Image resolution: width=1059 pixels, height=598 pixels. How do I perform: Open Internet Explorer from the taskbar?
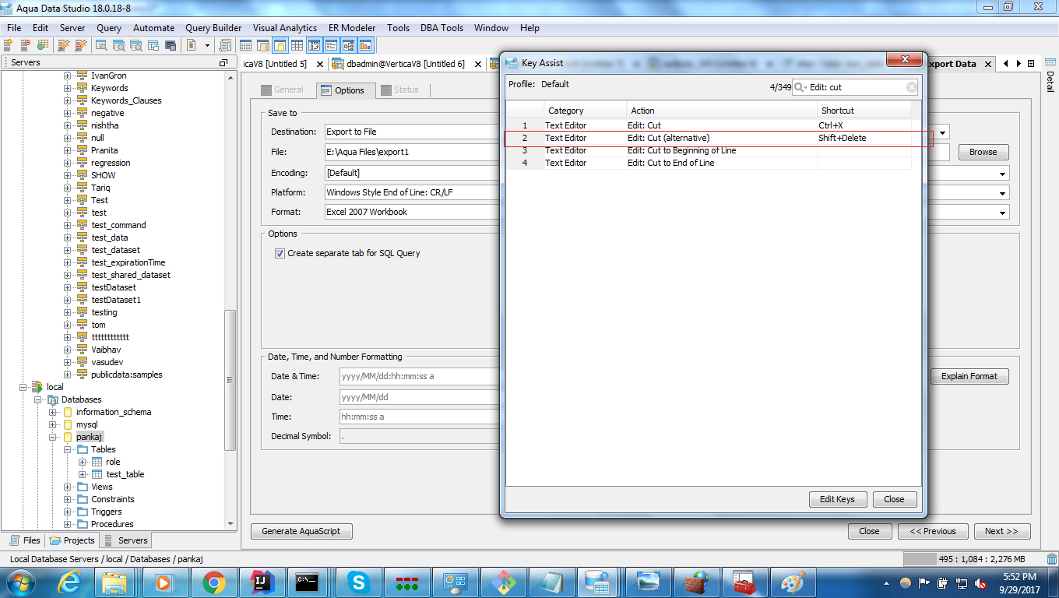[69, 582]
